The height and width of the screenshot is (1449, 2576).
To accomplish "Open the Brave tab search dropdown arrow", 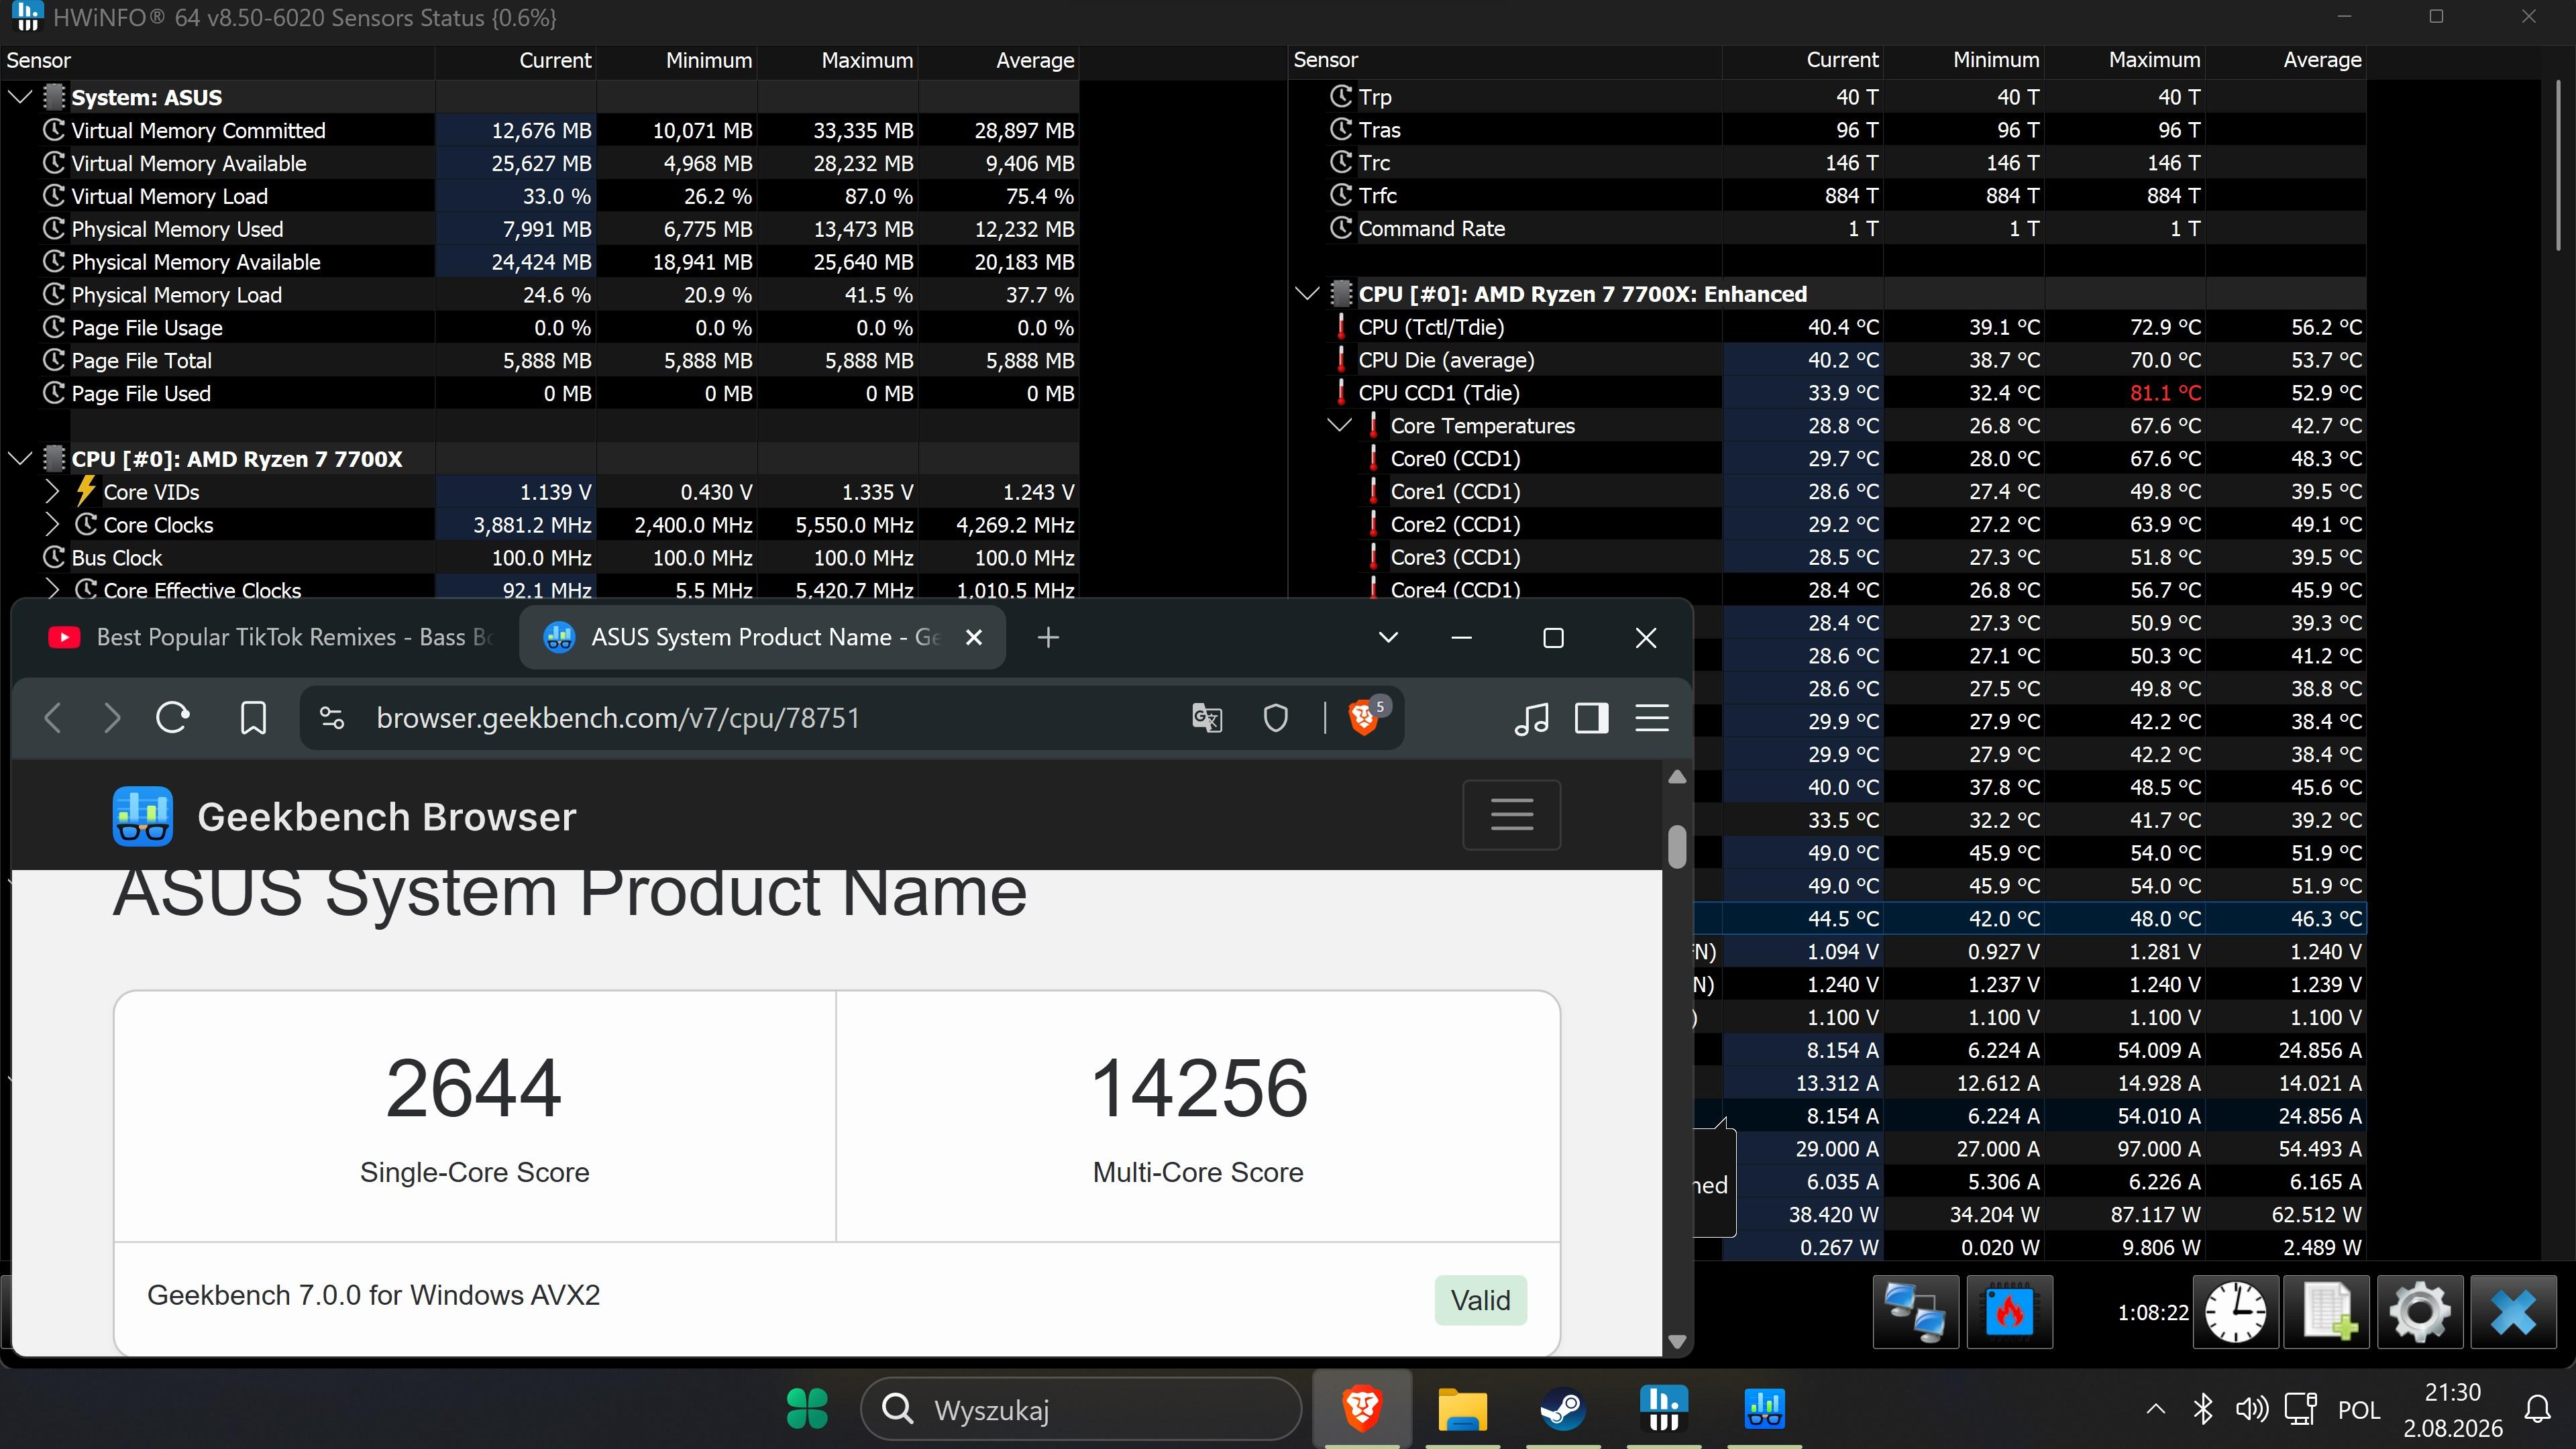I will (x=1388, y=638).
